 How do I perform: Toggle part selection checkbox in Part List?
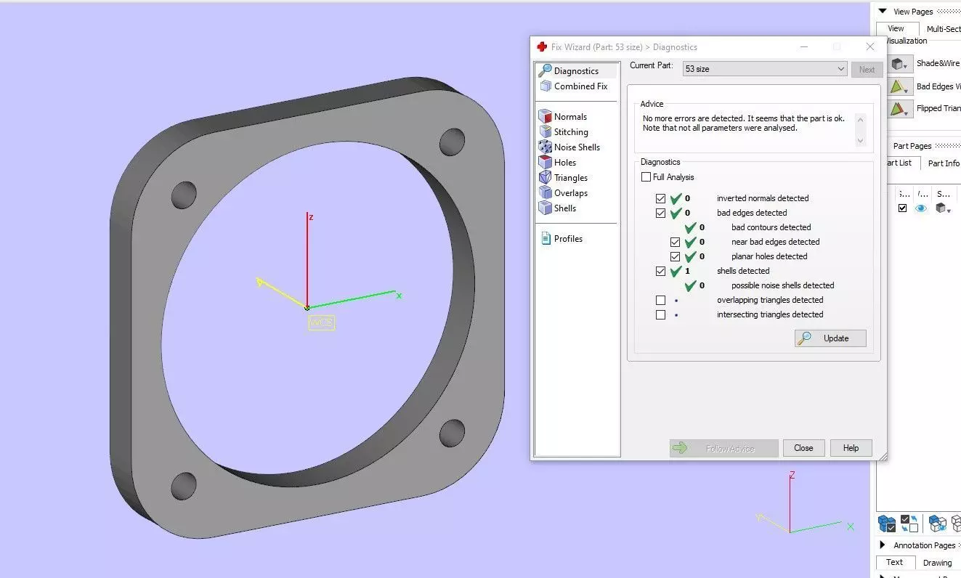point(902,208)
